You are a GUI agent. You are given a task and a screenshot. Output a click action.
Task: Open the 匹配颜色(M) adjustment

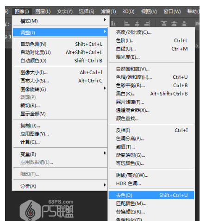point(151,203)
